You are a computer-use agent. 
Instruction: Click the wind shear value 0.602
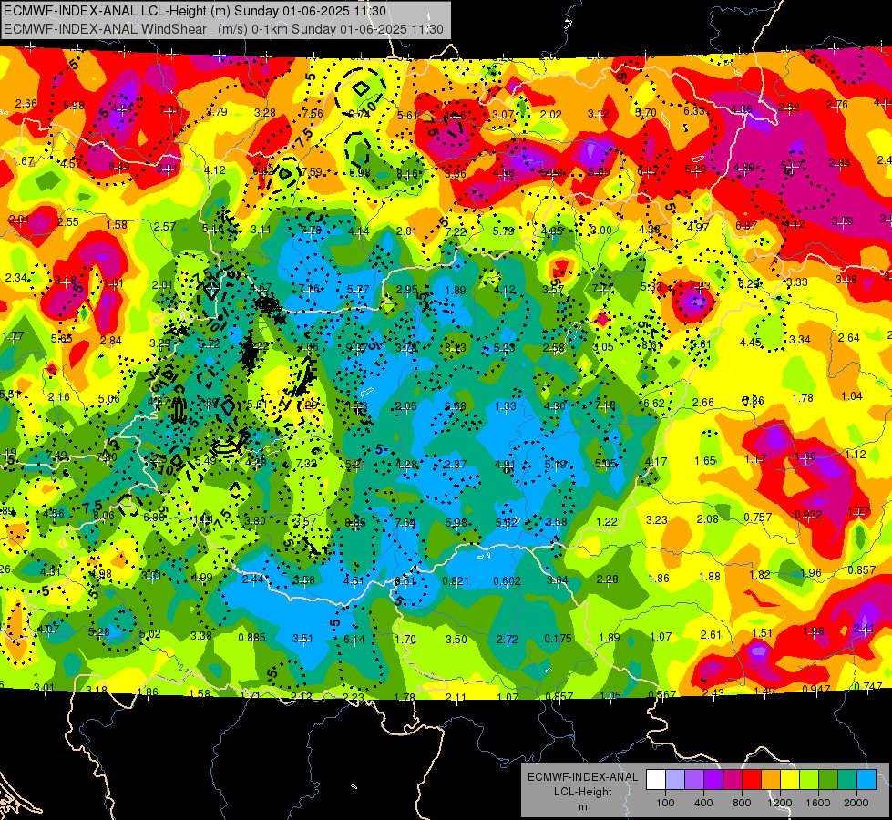(507, 581)
